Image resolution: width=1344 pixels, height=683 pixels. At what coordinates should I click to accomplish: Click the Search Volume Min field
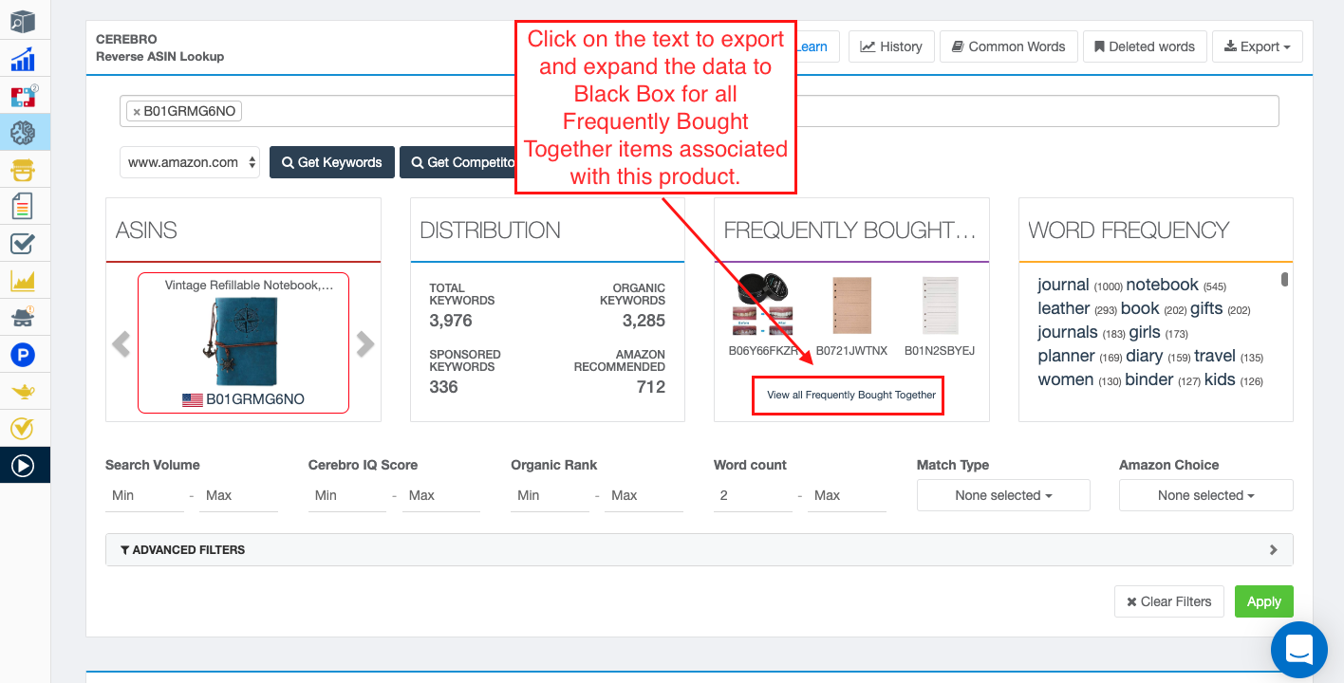pos(144,495)
